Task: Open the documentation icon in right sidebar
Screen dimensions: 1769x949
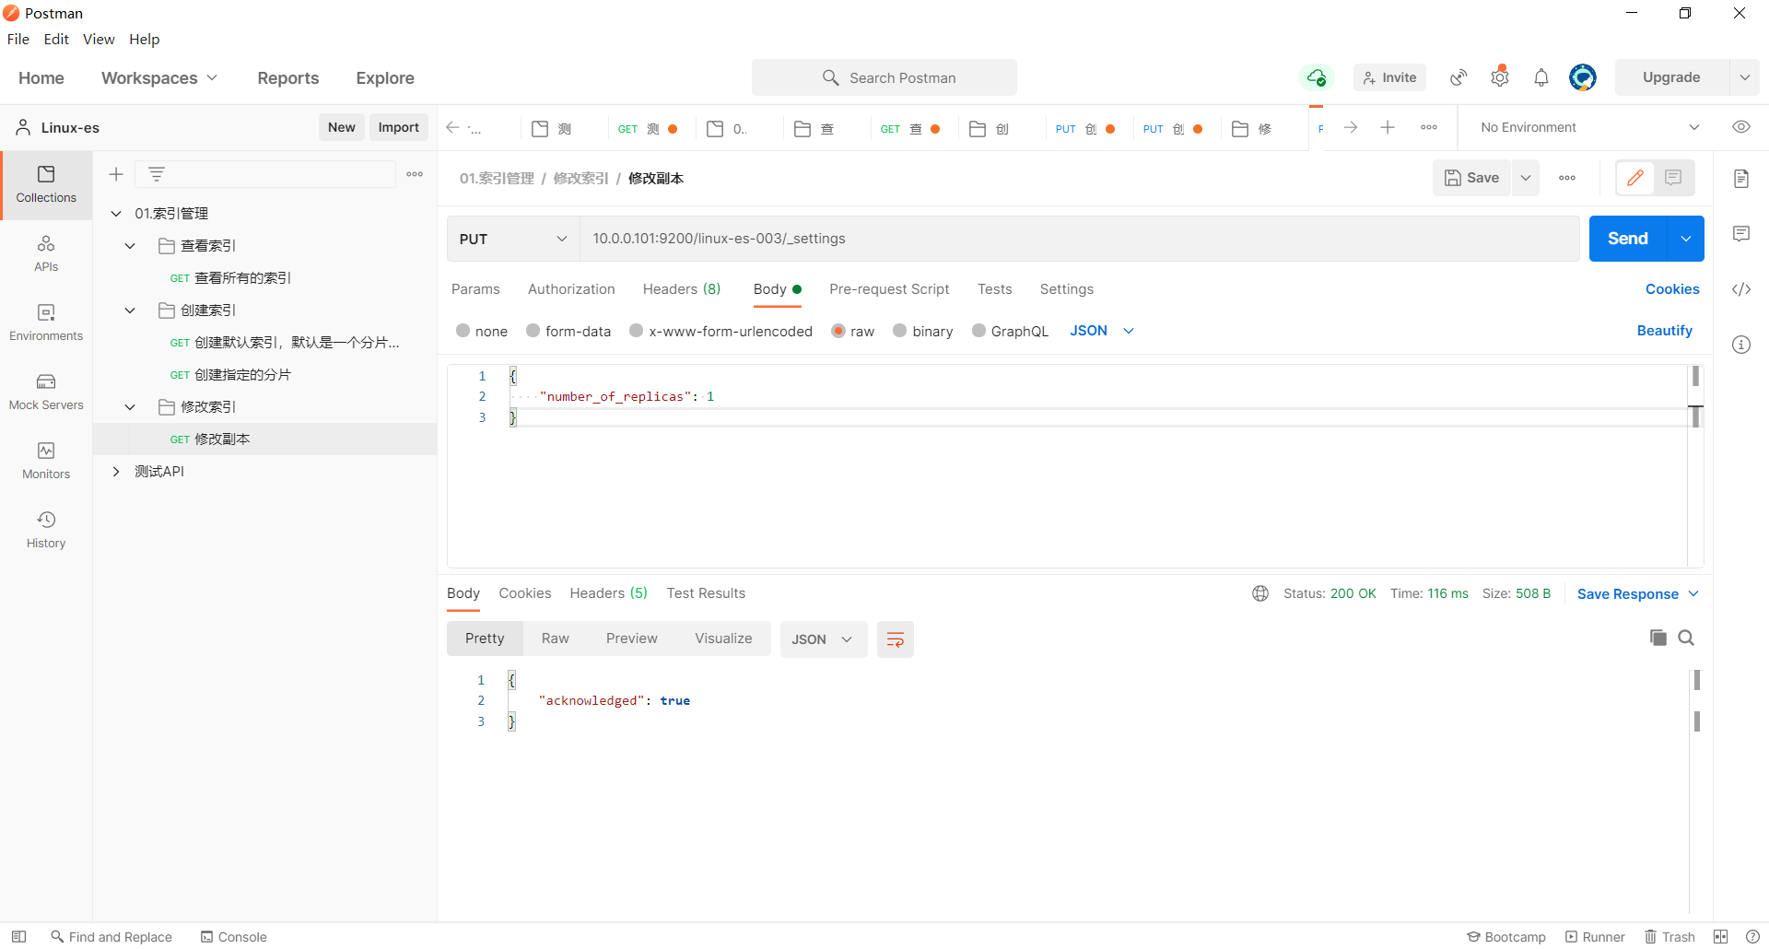Action: pos(1741,179)
